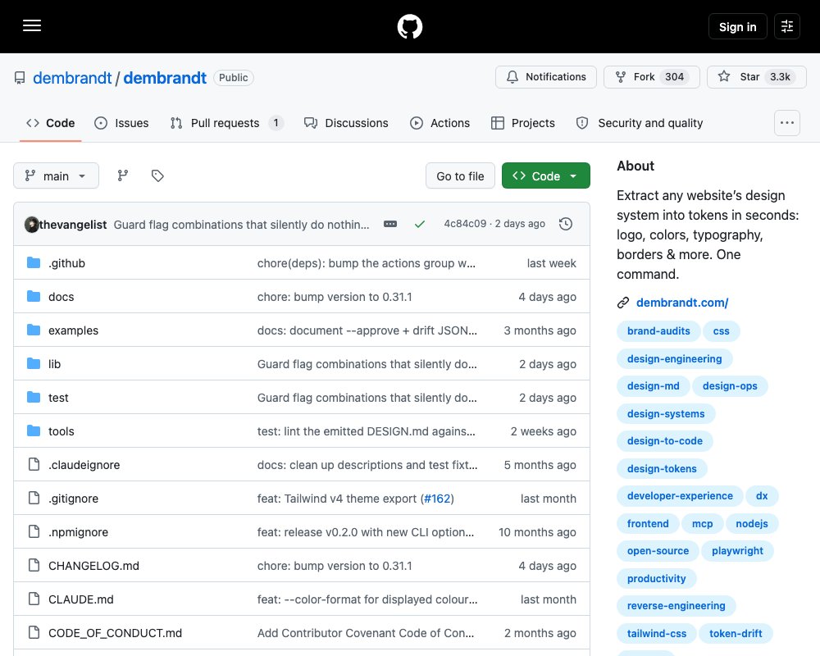Open the examples folder
This screenshot has width=820, height=656.
coord(73,330)
